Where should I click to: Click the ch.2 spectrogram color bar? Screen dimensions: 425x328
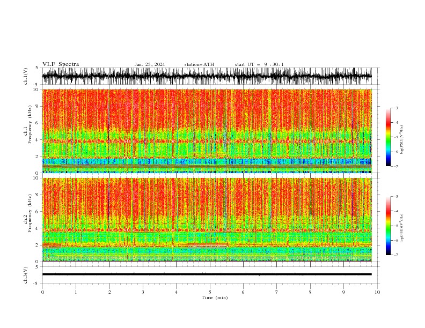click(x=388, y=226)
